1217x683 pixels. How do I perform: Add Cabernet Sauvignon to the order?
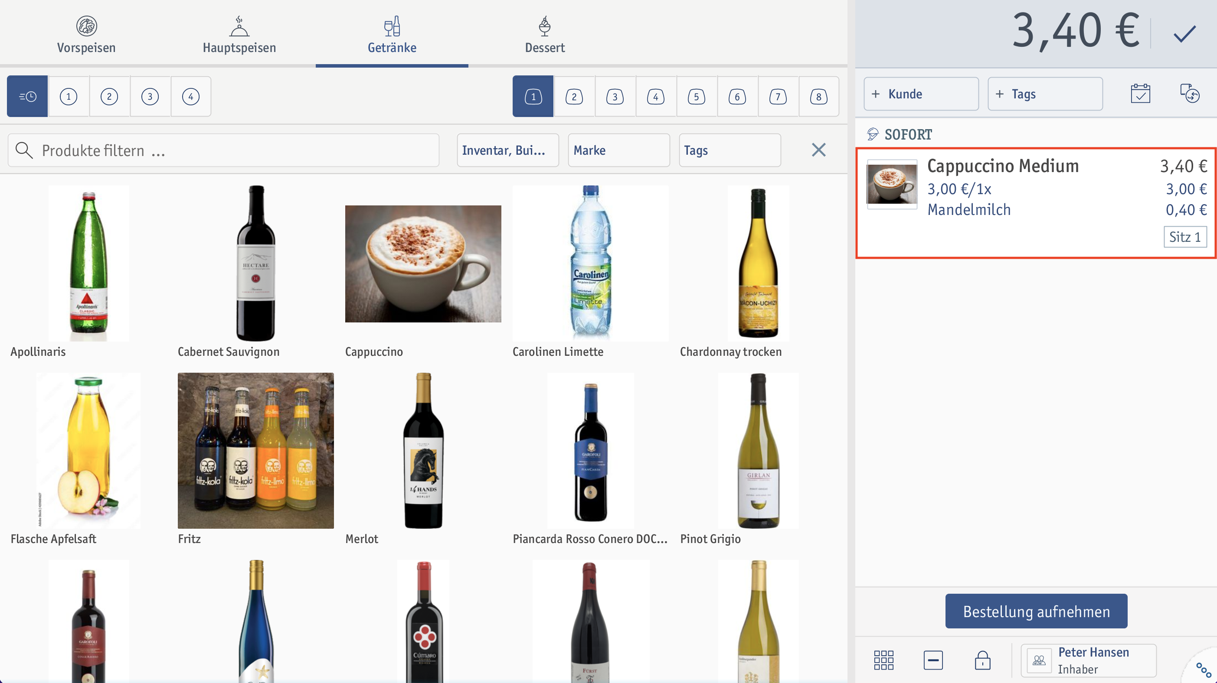tap(255, 271)
